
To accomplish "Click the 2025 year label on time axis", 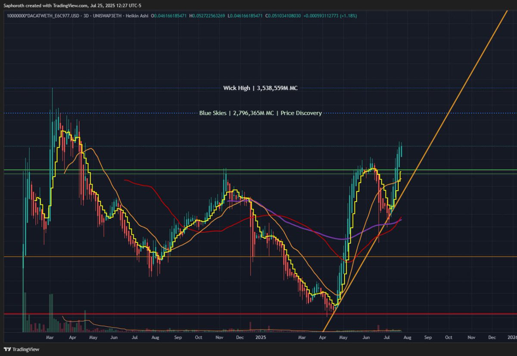I will click(260, 338).
